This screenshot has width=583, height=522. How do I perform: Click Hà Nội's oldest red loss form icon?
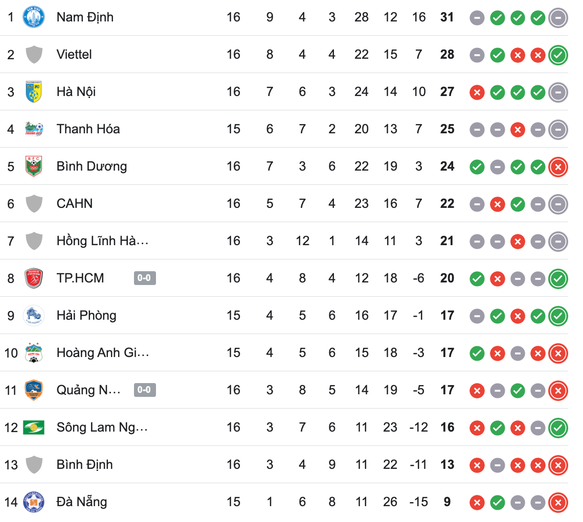pos(477,92)
